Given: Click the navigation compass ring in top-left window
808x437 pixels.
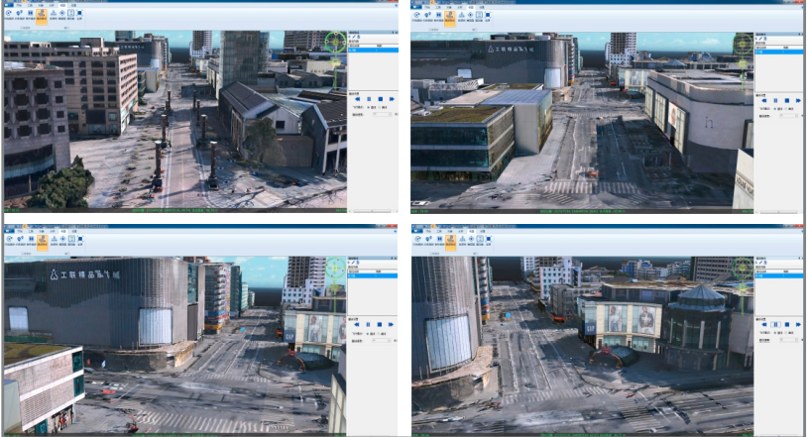Looking at the screenshot, I should (x=335, y=42).
